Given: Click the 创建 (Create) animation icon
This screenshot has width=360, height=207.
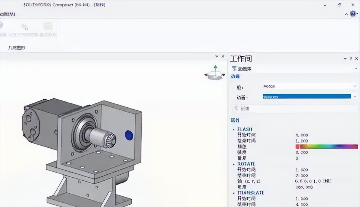Looking at the screenshot, I should (x=237, y=109).
